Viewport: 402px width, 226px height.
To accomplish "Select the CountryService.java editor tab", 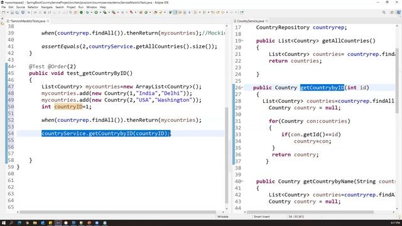I will [251, 21].
